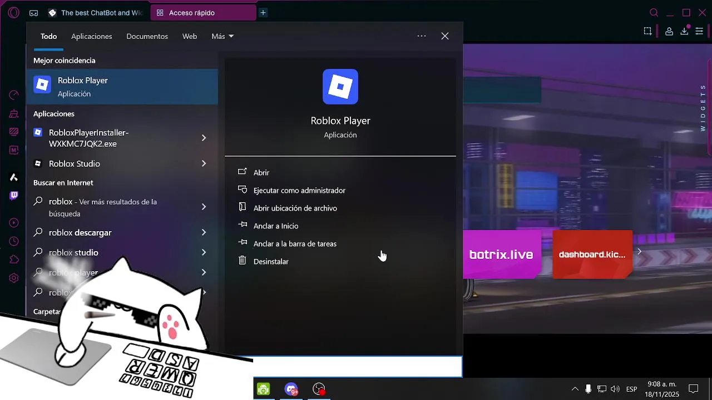Open network system tray icon
Image resolution: width=712 pixels, height=400 pixels.
(x=602, y=389)
